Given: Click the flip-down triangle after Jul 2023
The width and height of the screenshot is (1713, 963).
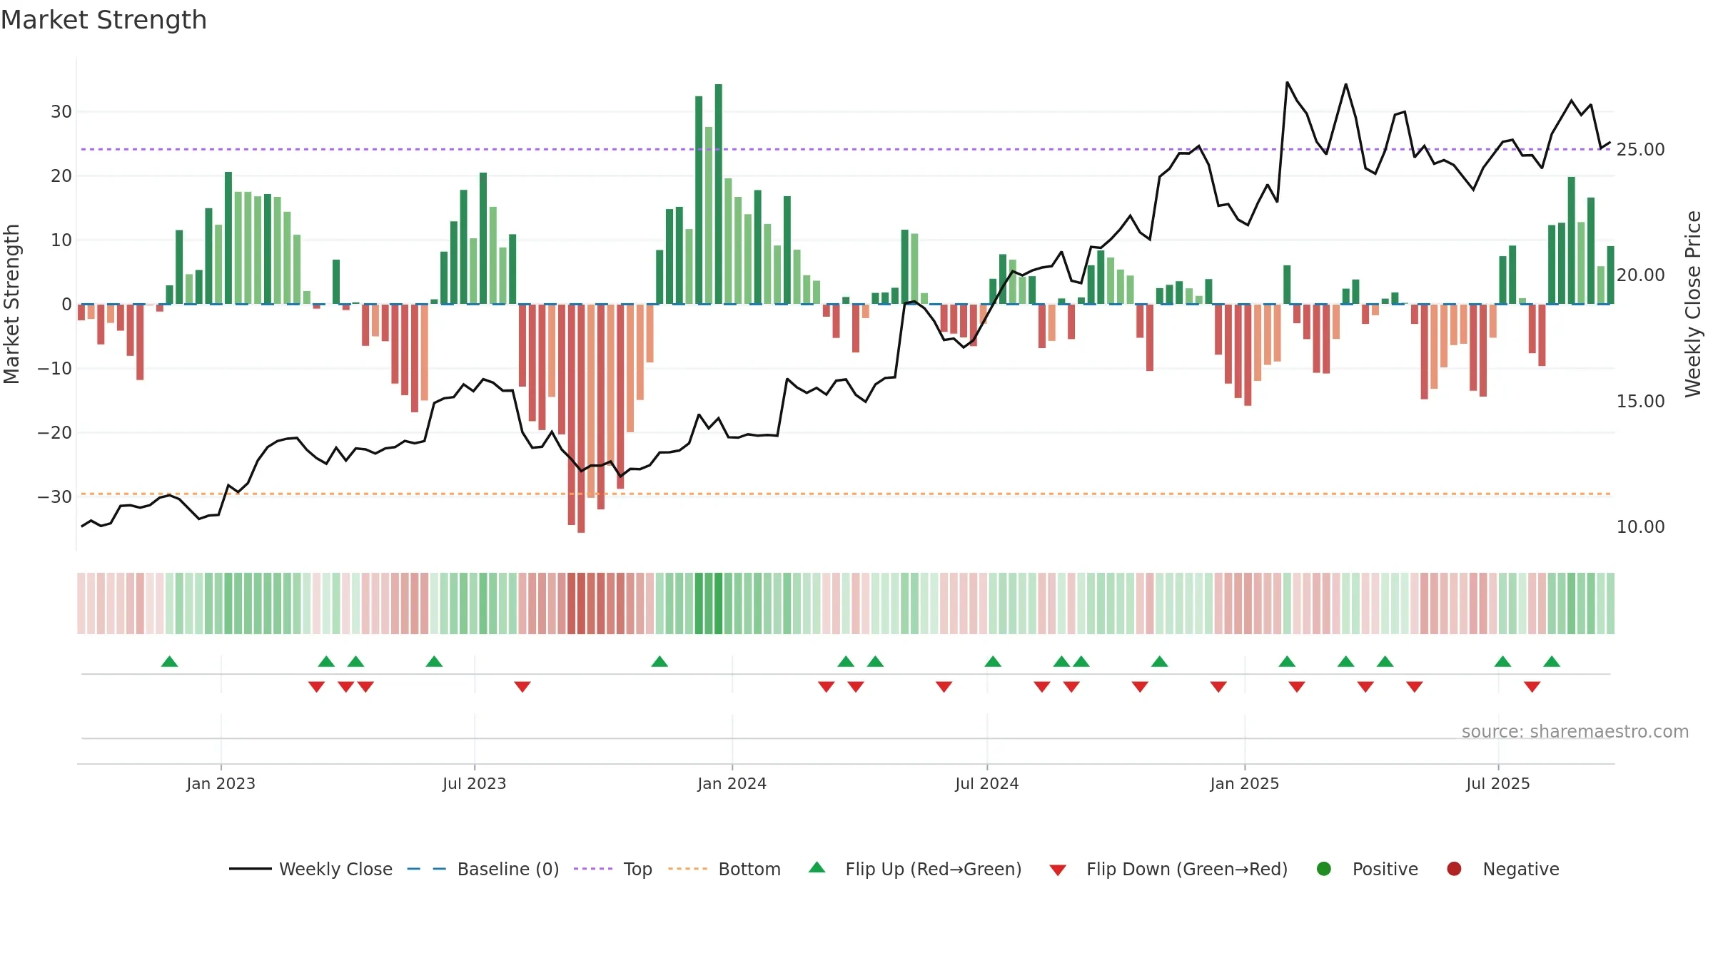Looking at the screenshot, I should [x=522, y=686].
